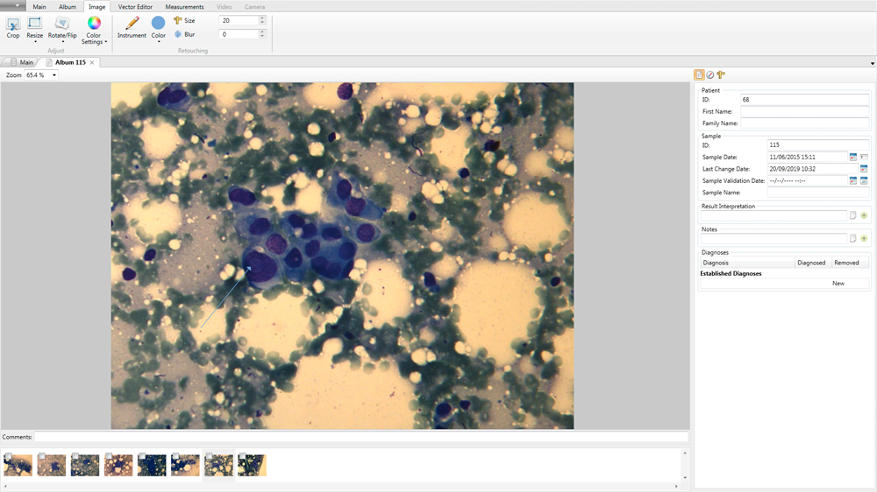Screen dimensions: 877x492
Task: Open the Vector Editor ribbon tab
Action: click(x=135, y=7)
